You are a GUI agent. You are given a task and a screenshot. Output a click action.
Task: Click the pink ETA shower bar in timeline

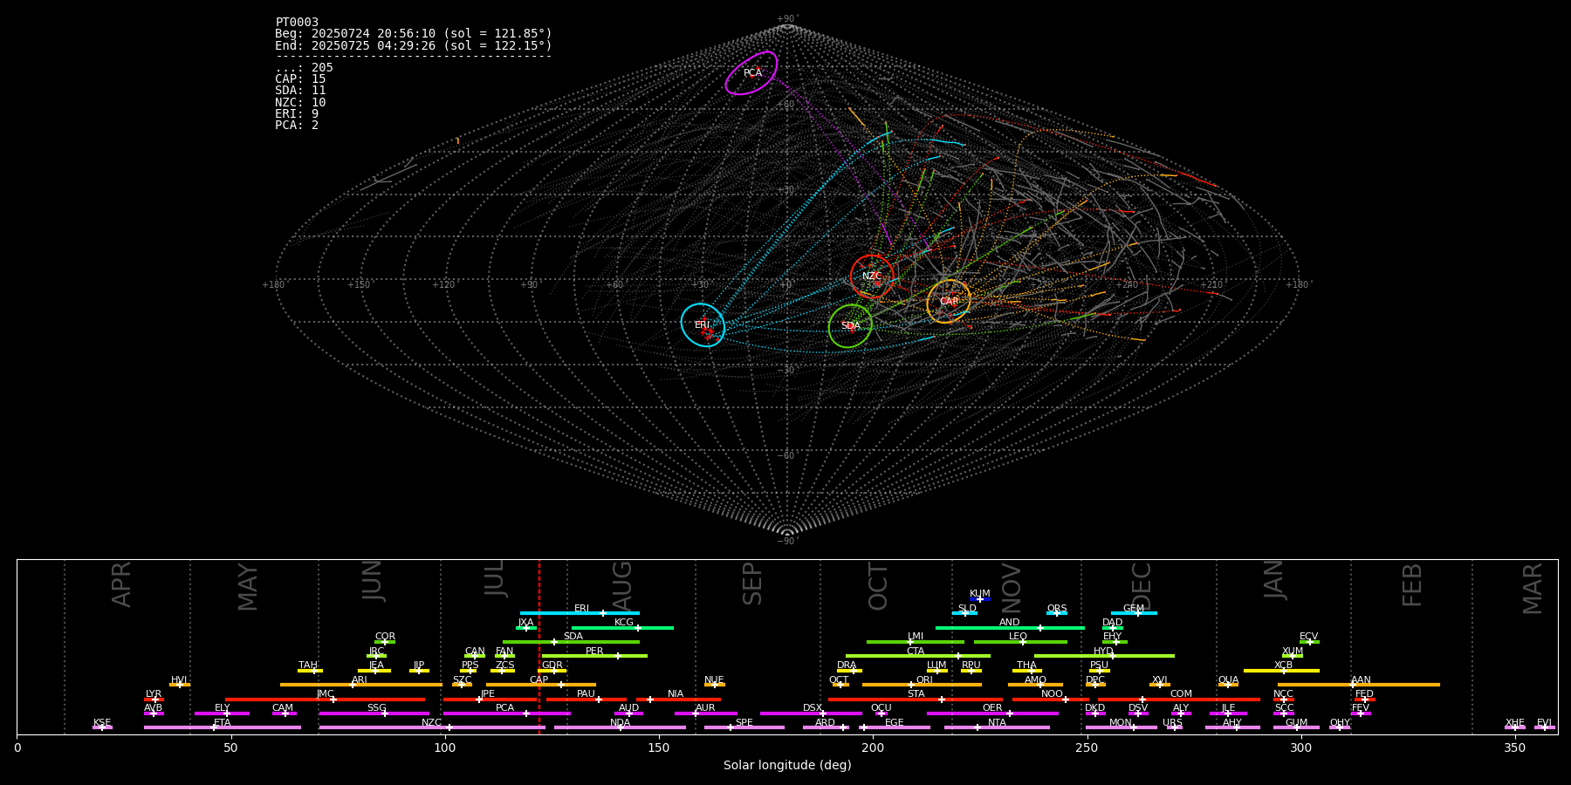pos(223,727)
